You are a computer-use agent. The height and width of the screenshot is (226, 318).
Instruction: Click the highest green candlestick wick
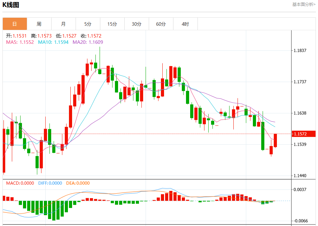pyautogui.click(x=100, y=55)
